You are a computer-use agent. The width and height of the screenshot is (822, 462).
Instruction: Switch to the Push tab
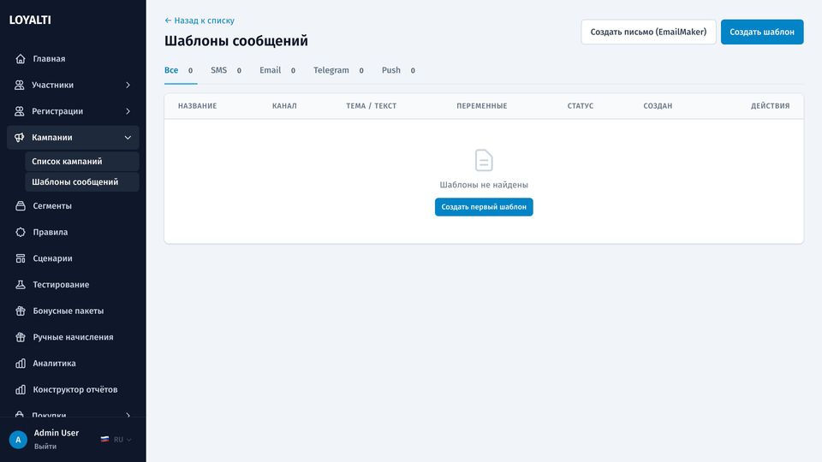point(398,70)
